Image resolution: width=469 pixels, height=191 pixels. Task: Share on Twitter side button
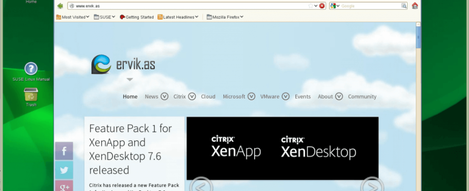(x=64, y=170)
